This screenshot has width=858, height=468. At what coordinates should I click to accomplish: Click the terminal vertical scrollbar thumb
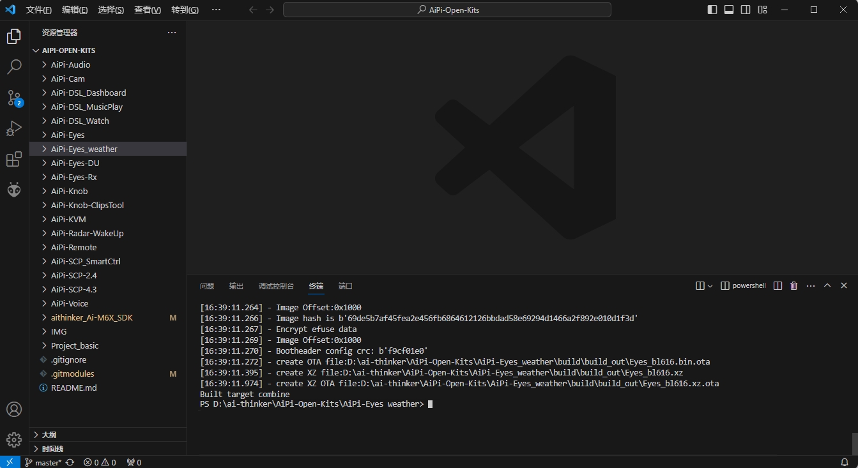(x=855, y=443)
